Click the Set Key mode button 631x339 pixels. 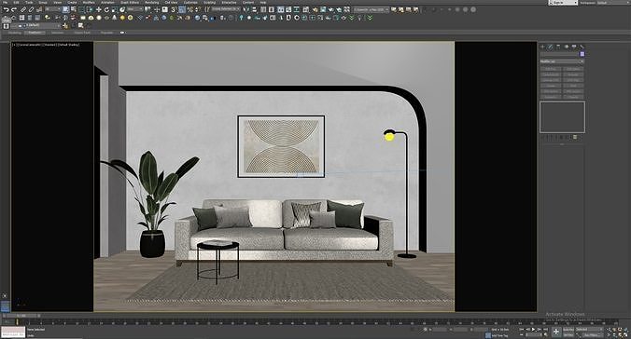tap(568, 334)
